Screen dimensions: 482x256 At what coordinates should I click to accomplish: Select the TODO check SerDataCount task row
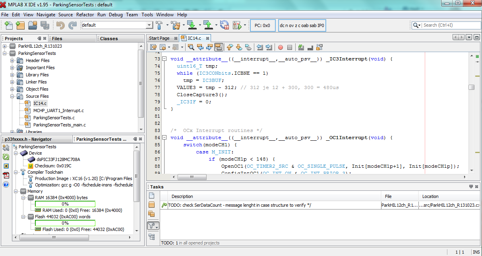pos(320,205)
